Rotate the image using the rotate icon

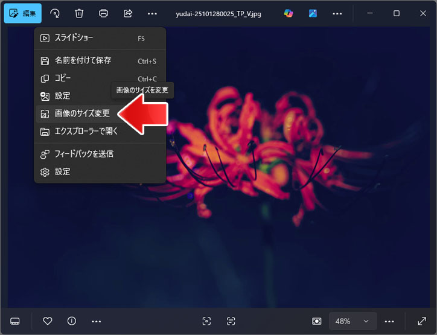click(x=55, y=13)
